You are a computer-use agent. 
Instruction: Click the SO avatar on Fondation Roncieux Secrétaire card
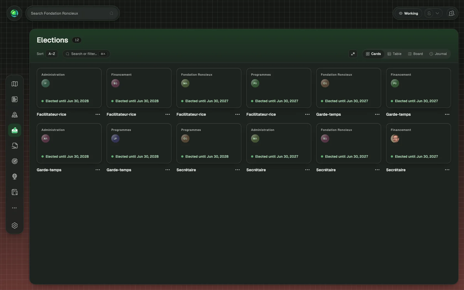[x=325, y=138]
